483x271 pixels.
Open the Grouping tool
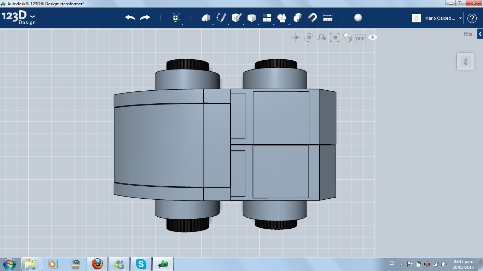(282, 18)
